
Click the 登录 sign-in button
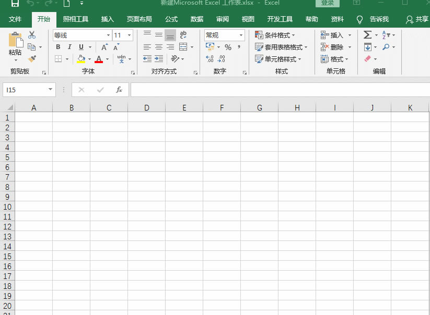click(x=327, y=3)
